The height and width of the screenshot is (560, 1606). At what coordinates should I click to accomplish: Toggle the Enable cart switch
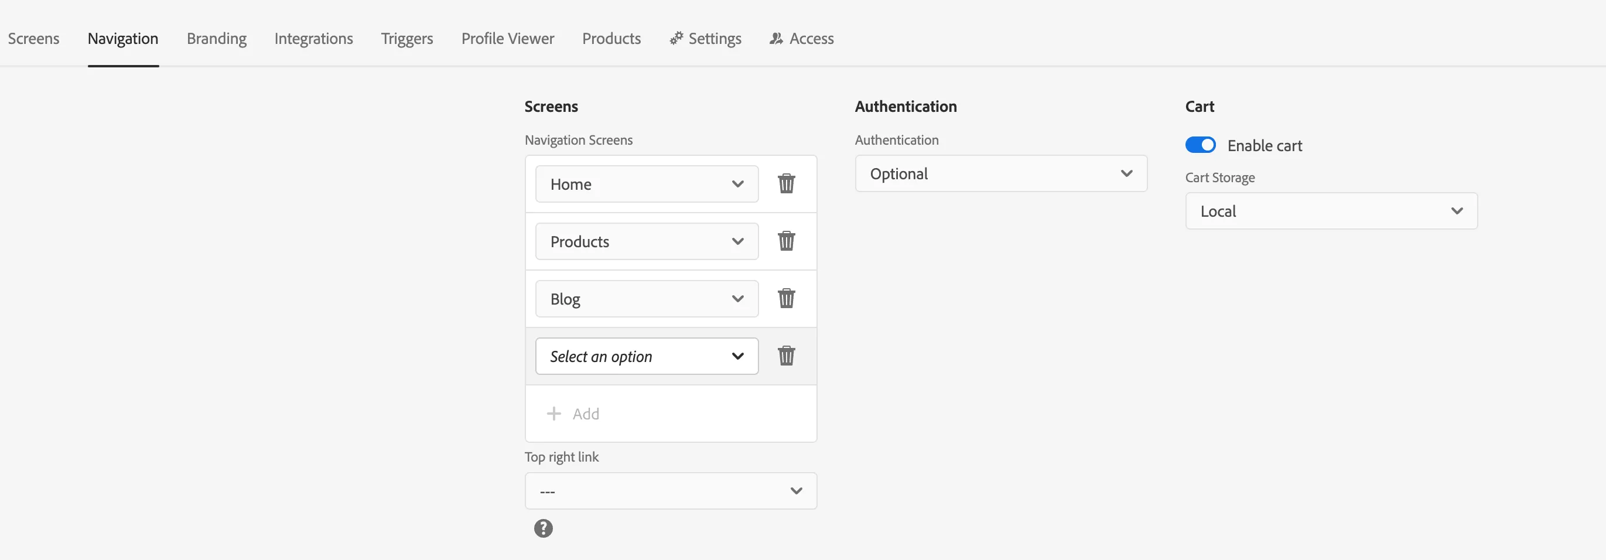tap(1200, 145)
